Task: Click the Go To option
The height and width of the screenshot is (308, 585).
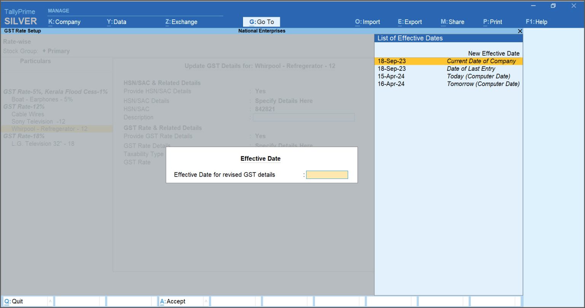Action: click(x=261, y=22)
